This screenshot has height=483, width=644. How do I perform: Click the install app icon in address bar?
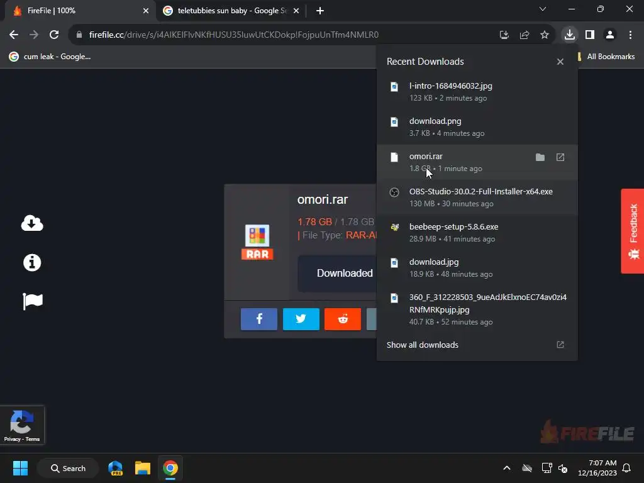(x=504, y=35)
